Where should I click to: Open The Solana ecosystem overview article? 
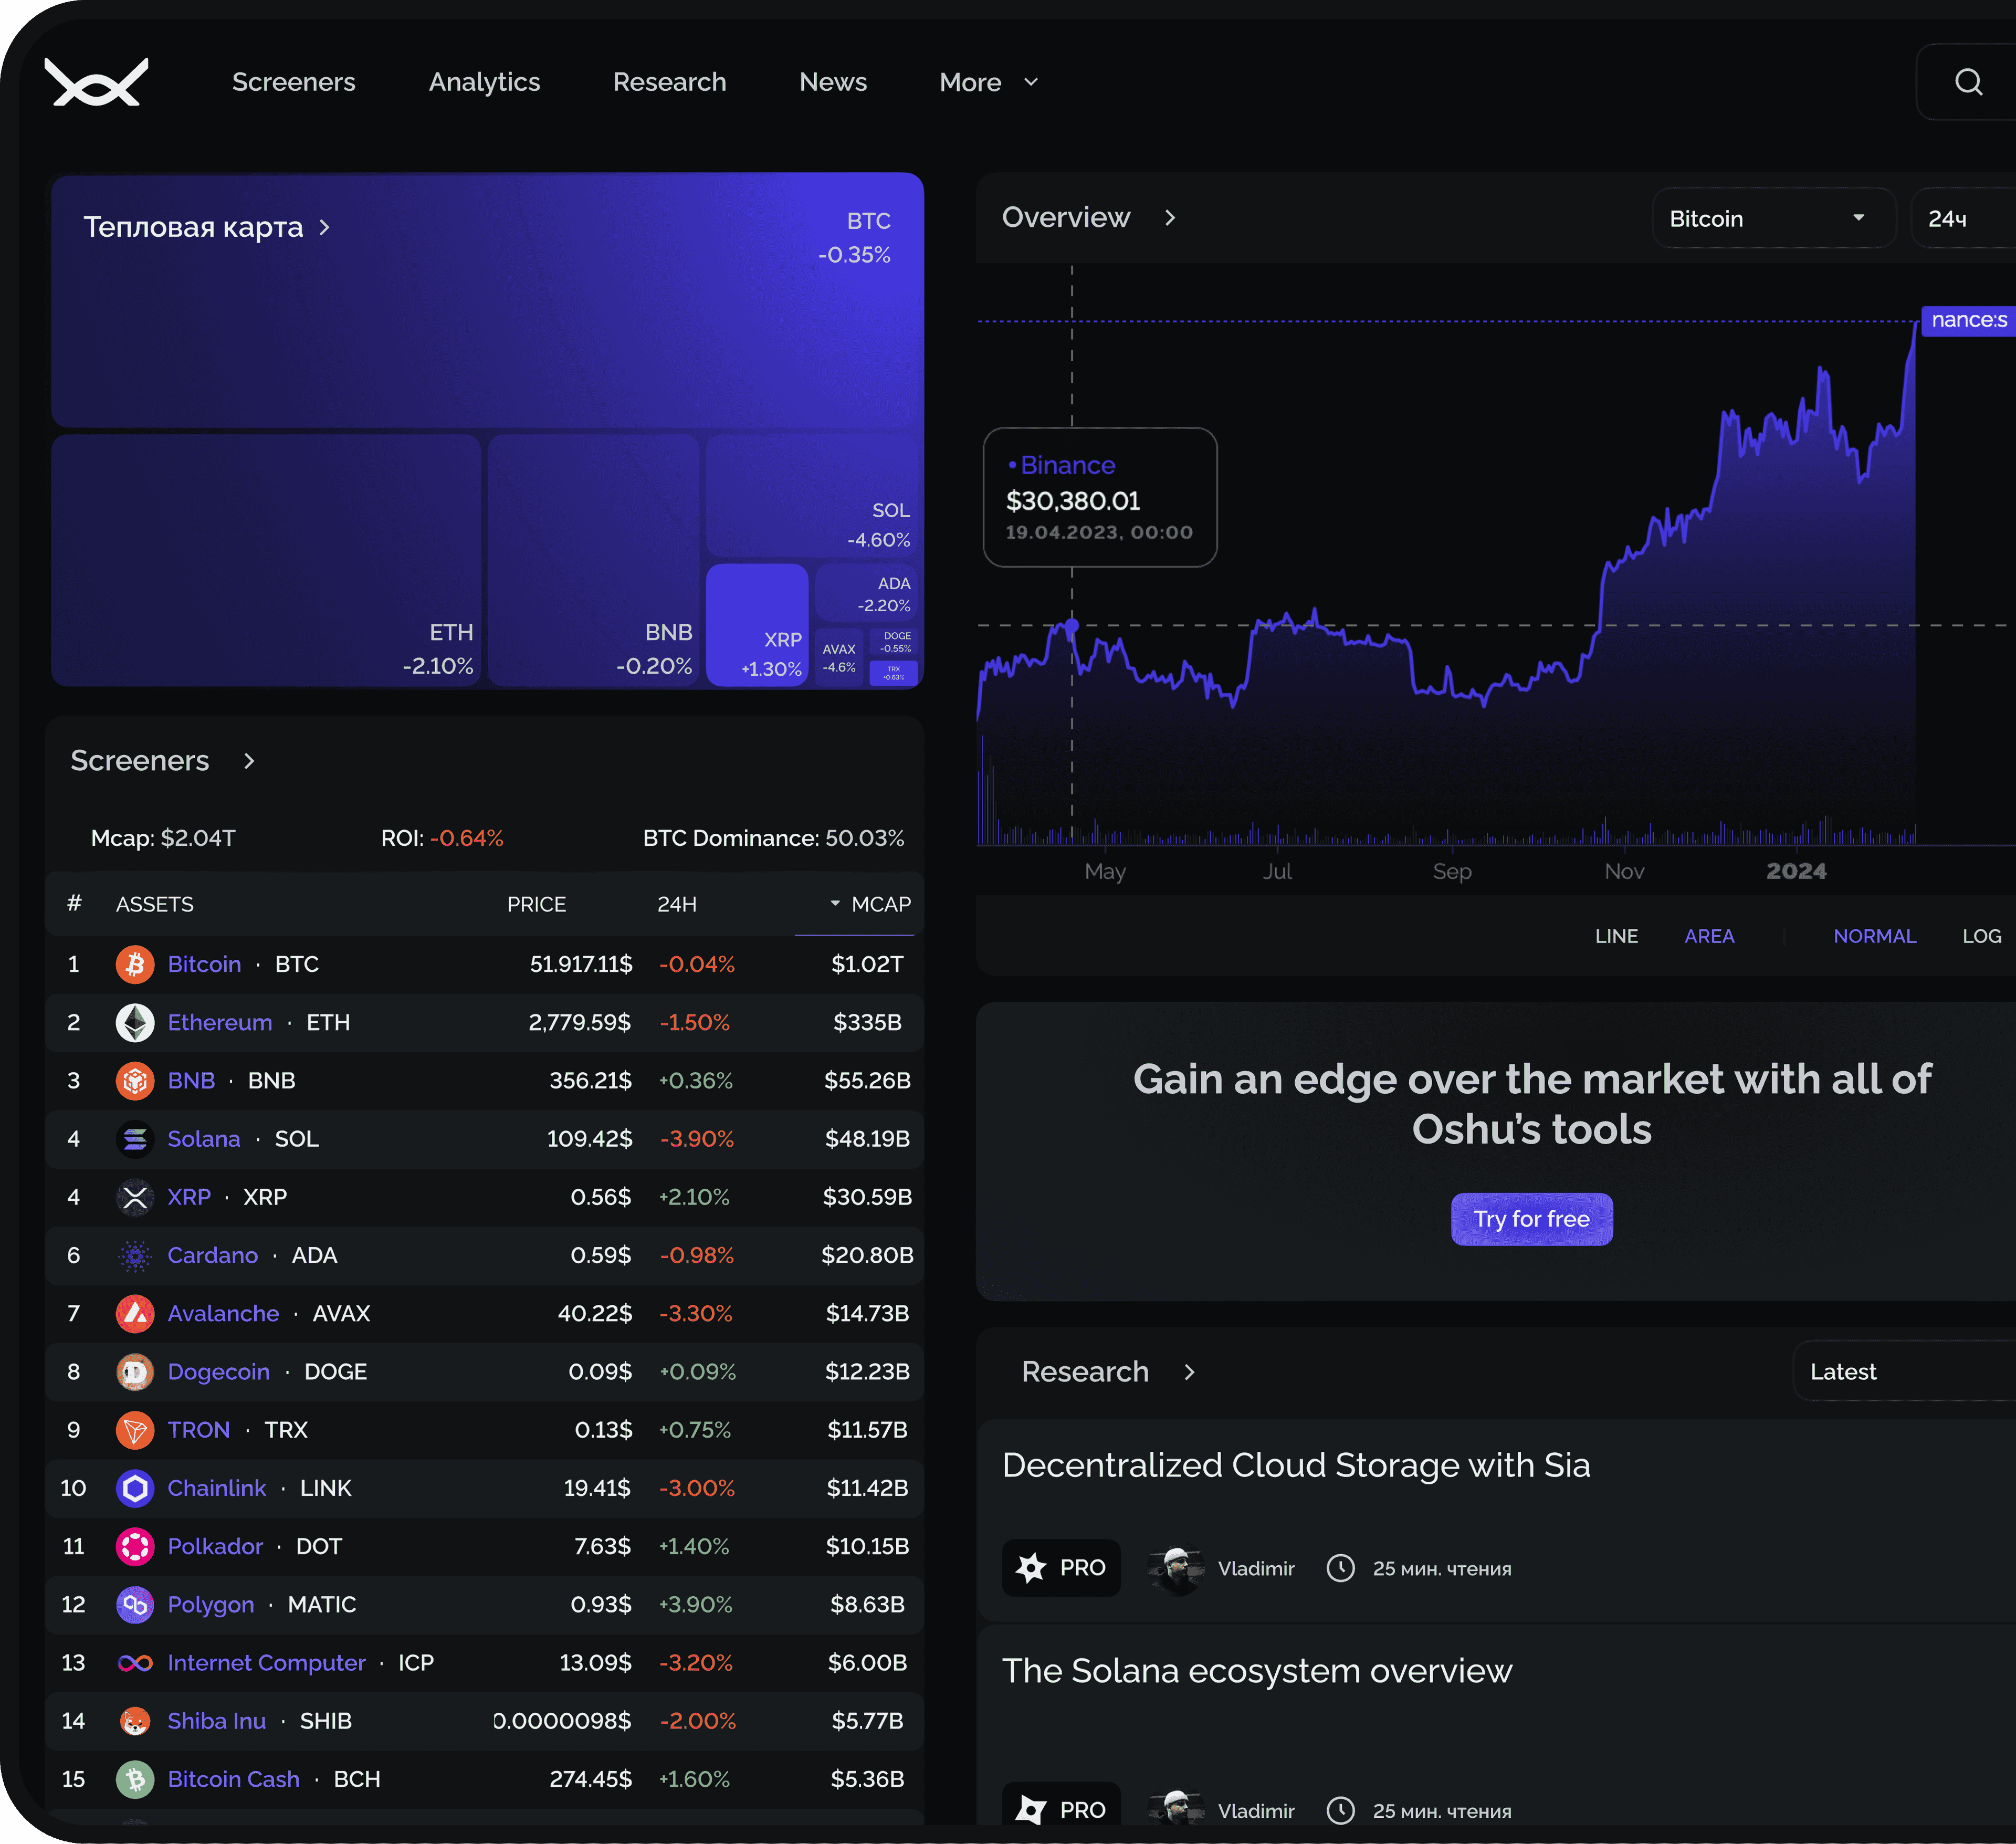tap(1257, 1671)
